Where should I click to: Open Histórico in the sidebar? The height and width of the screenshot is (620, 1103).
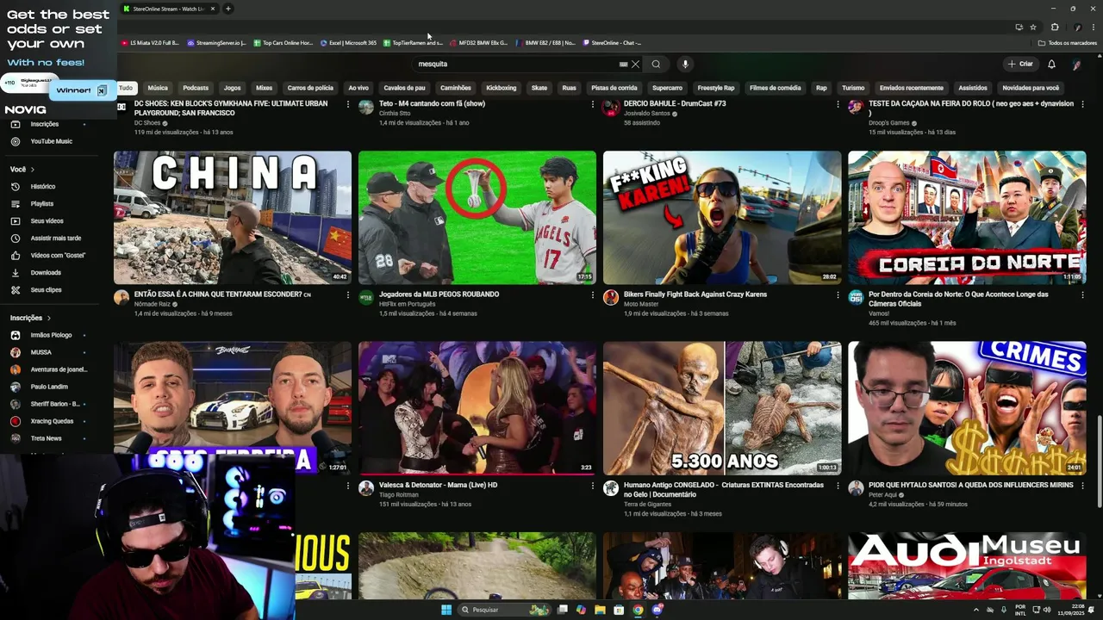tap(43, 186)
